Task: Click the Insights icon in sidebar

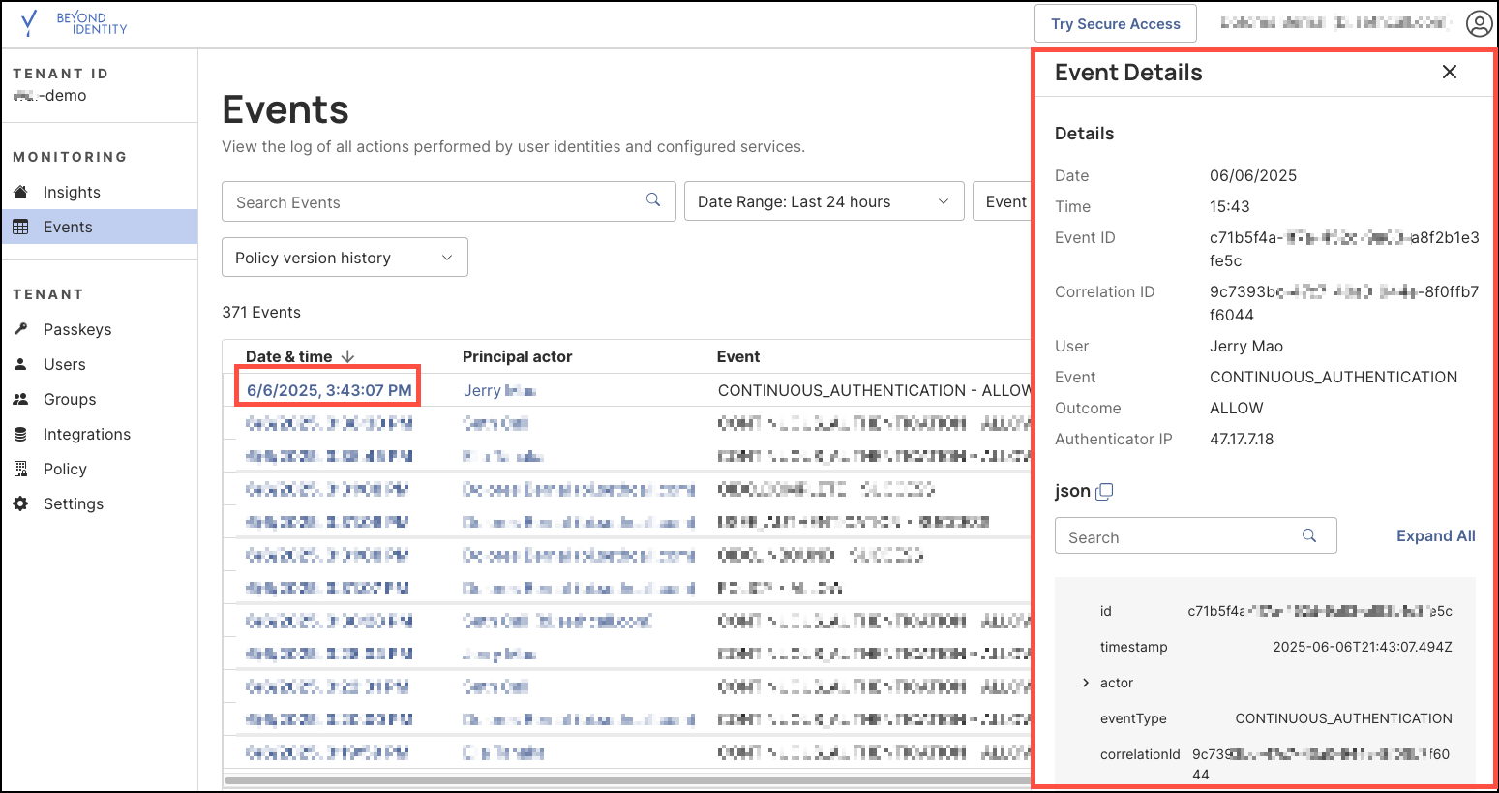Action: point(21,192)
